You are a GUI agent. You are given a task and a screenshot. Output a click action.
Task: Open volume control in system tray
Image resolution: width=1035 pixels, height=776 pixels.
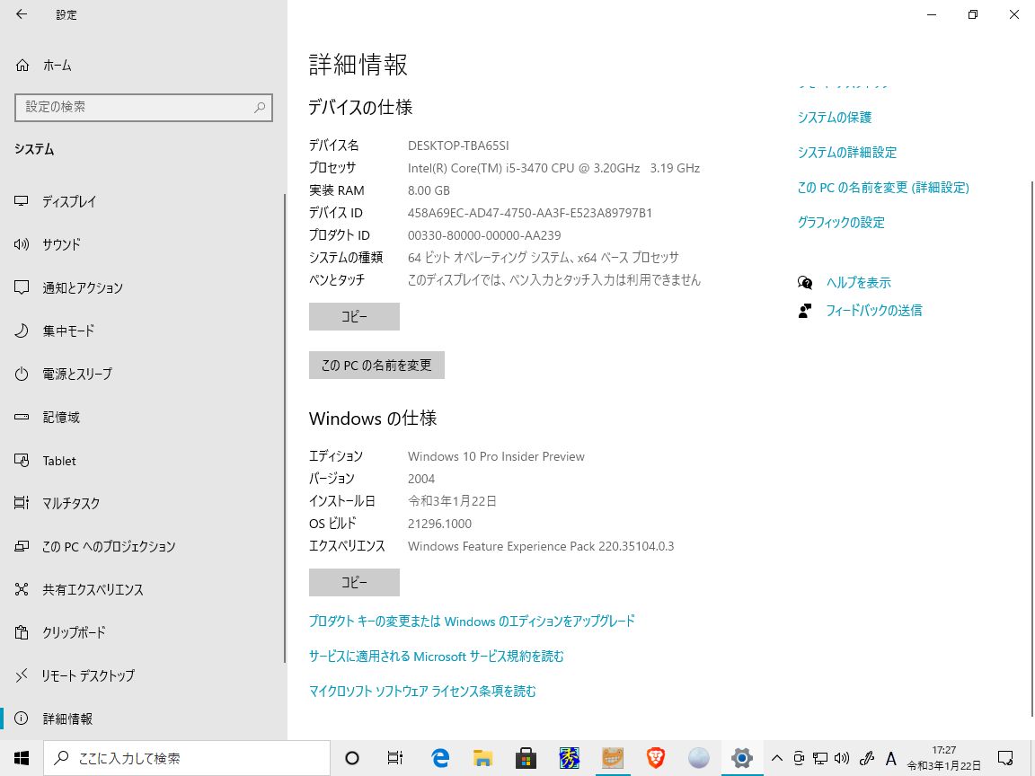pyautogui.click(x=842, y=758)
